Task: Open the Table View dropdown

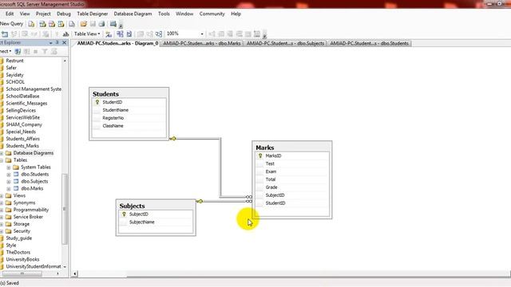Action: coord(87,33)
